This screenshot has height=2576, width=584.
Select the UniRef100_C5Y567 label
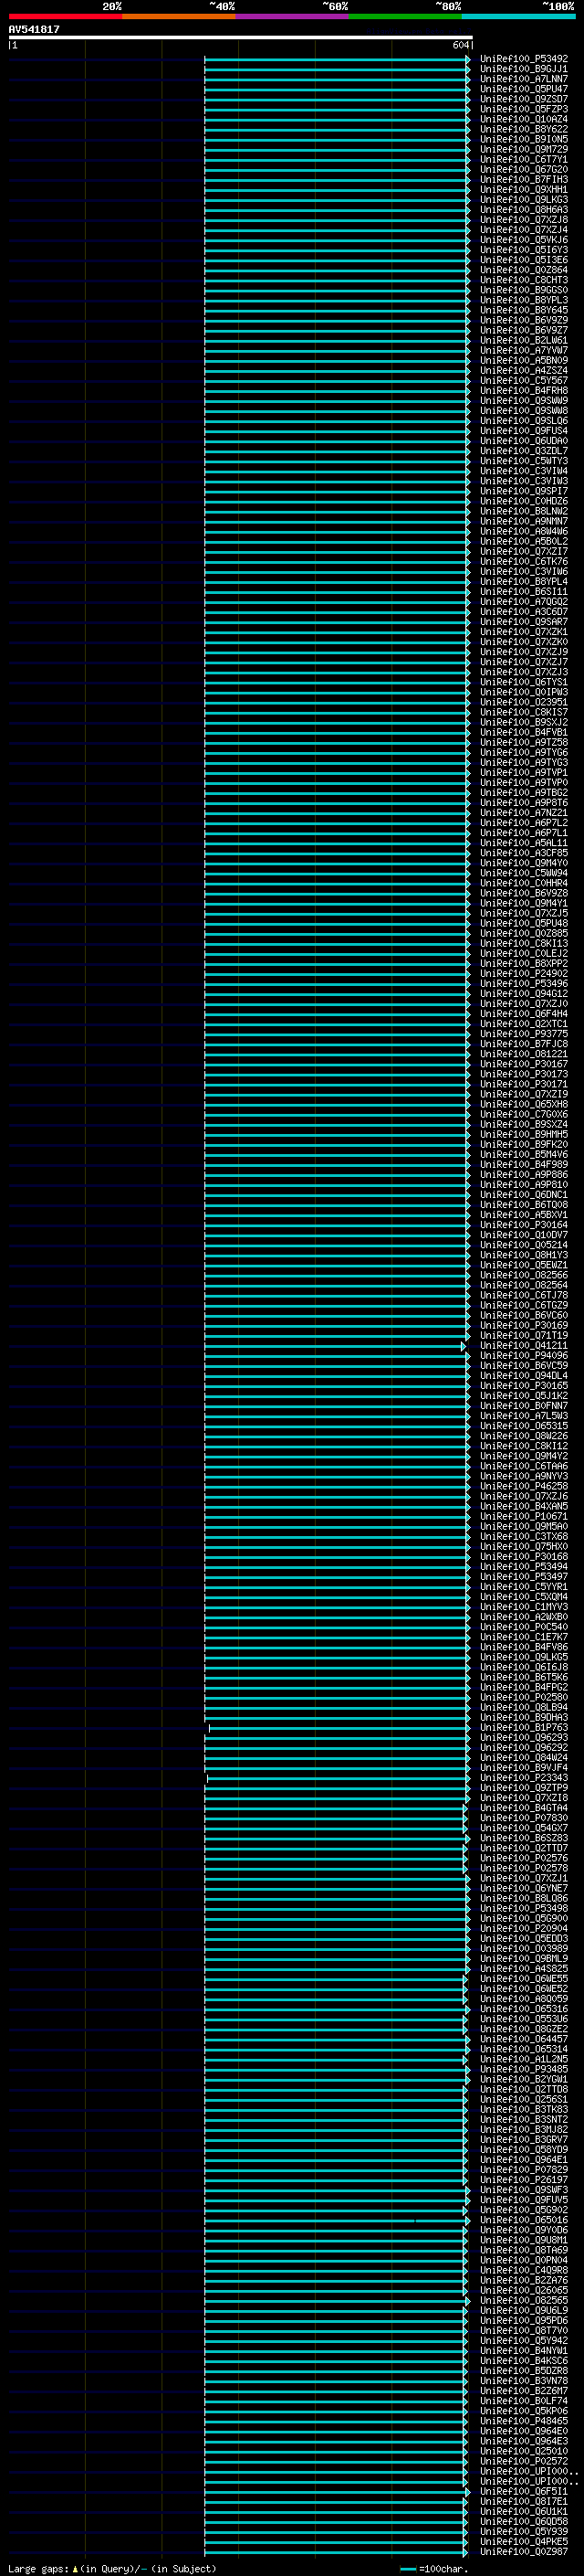523,380
